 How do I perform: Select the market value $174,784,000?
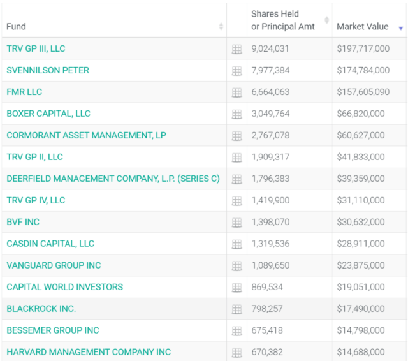pyautogui.click(x=363, y=70)
